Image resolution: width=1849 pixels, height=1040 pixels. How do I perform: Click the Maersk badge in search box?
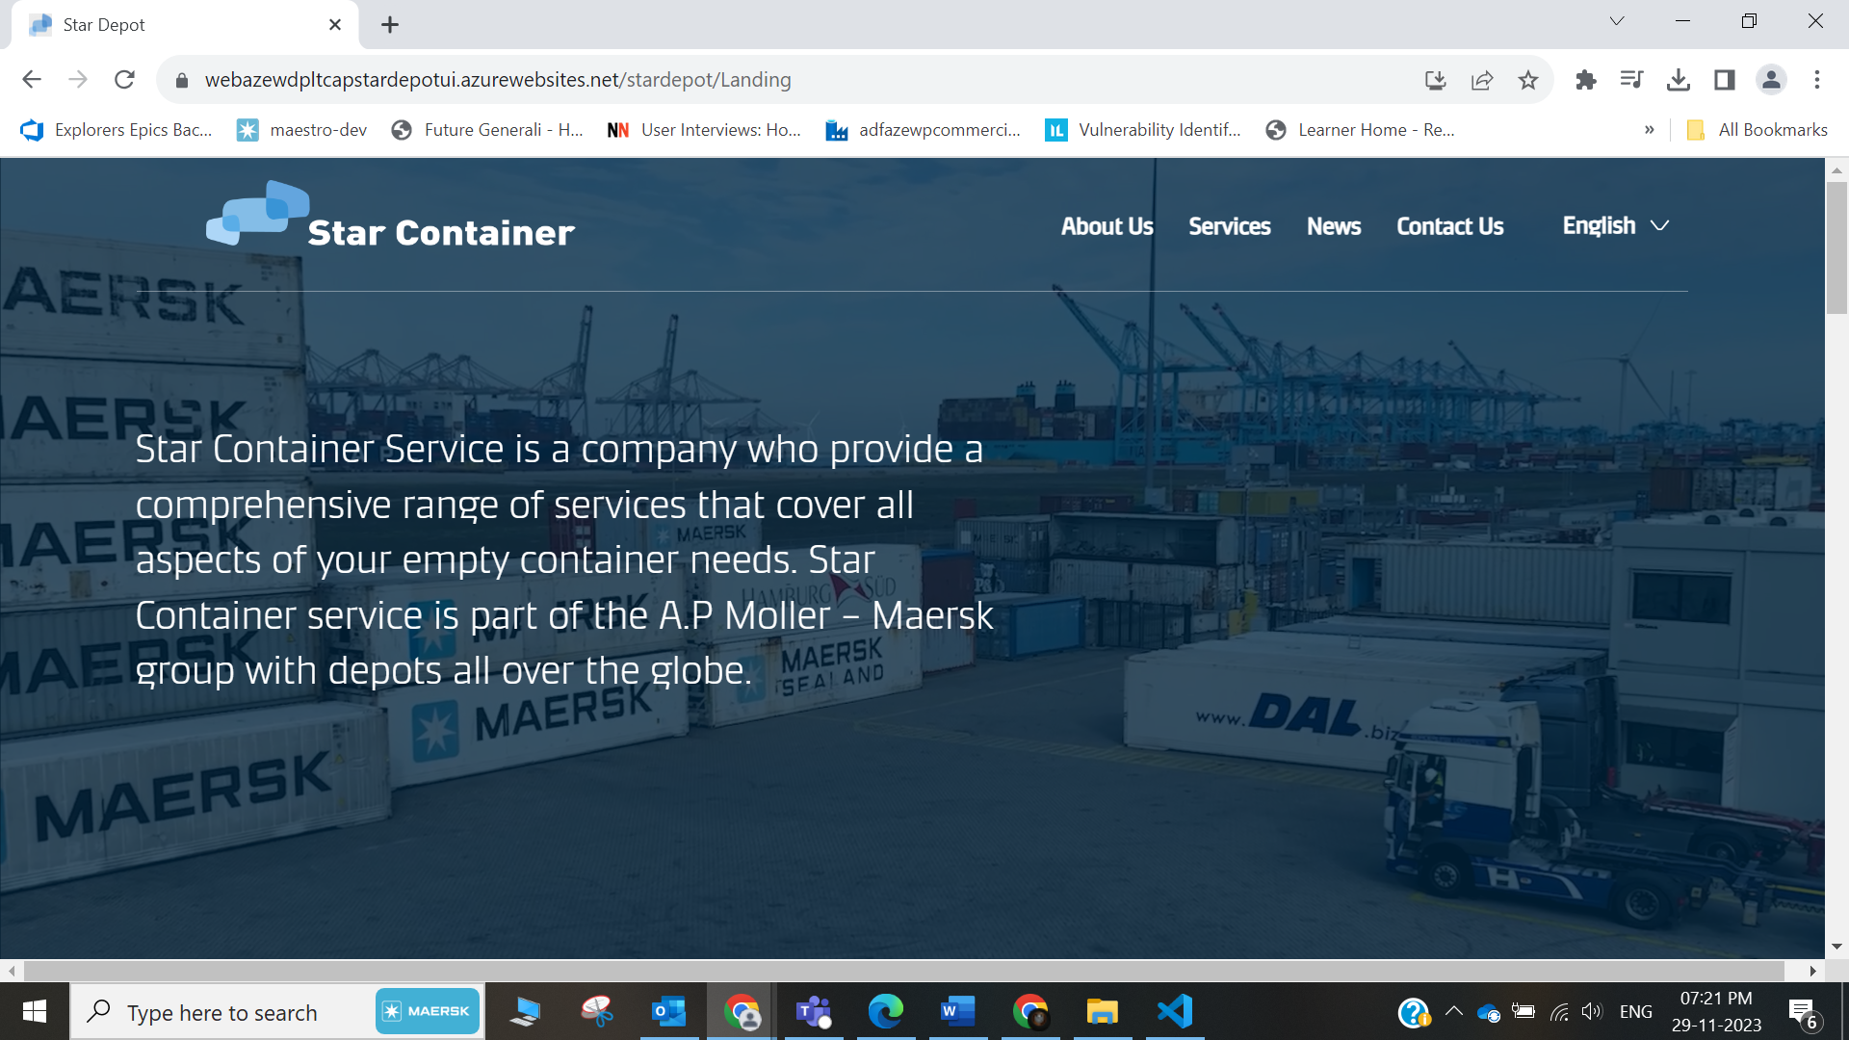coord(428,1011)
